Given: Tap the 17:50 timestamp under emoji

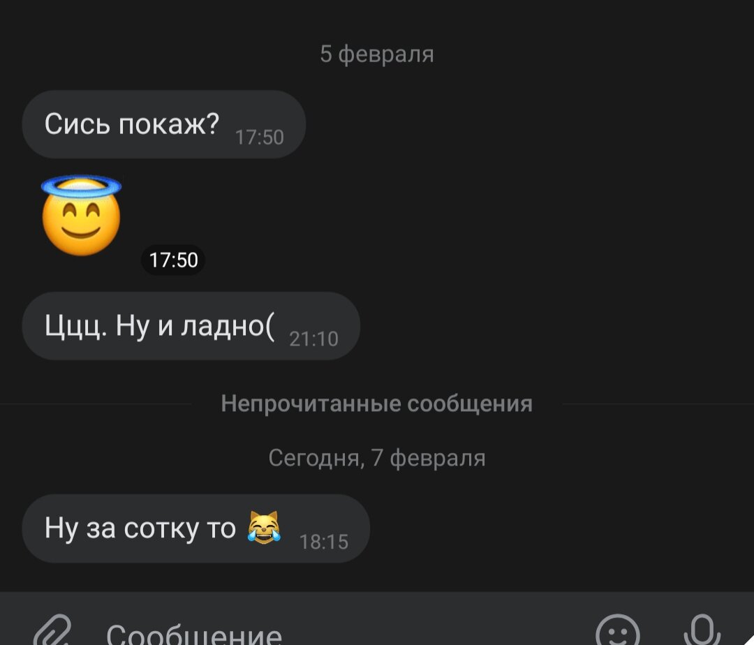Looking at the screenshot, I should pos(173,260).
